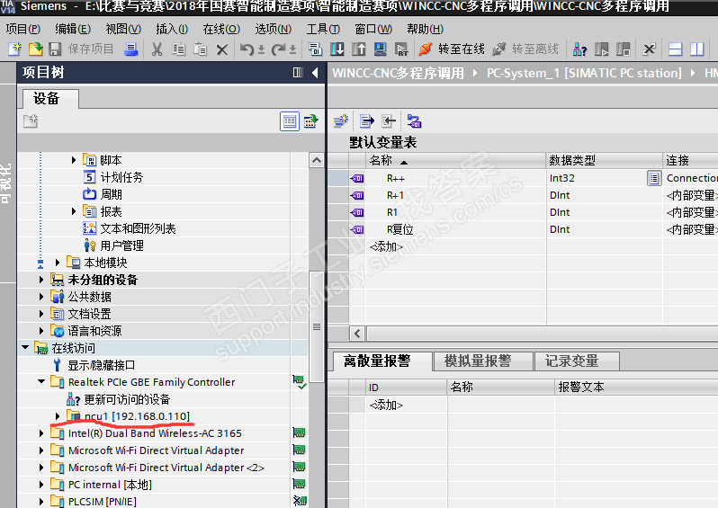The width and height of the screenshot is (718, 508).
Task: Split editor space vertically icon
Action: [697, 49]
